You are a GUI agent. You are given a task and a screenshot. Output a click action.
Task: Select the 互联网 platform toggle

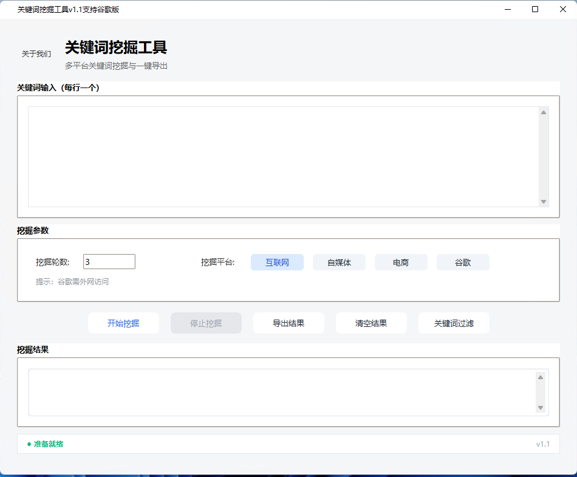277,263
